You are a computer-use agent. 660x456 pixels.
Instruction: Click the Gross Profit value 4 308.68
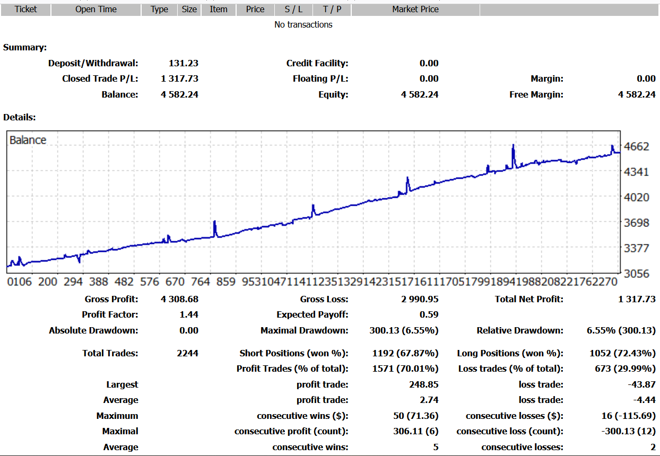(179, 300)
